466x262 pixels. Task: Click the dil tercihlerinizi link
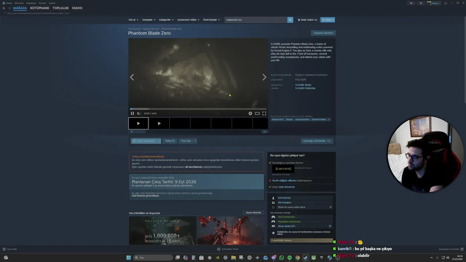click(194, 167)
